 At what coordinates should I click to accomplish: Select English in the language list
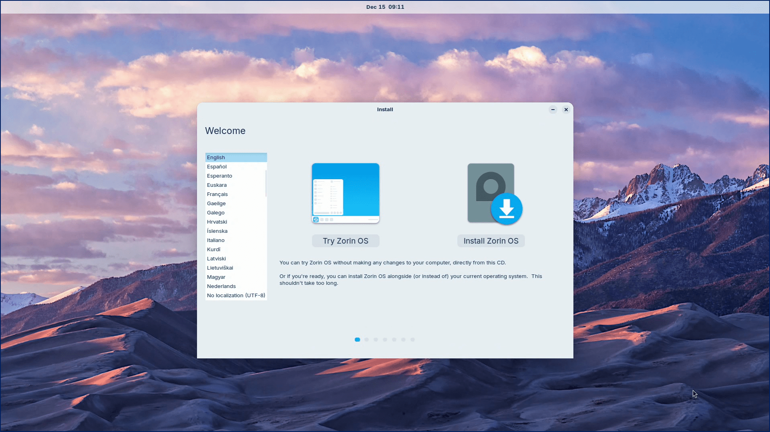(x=216, y=158)
